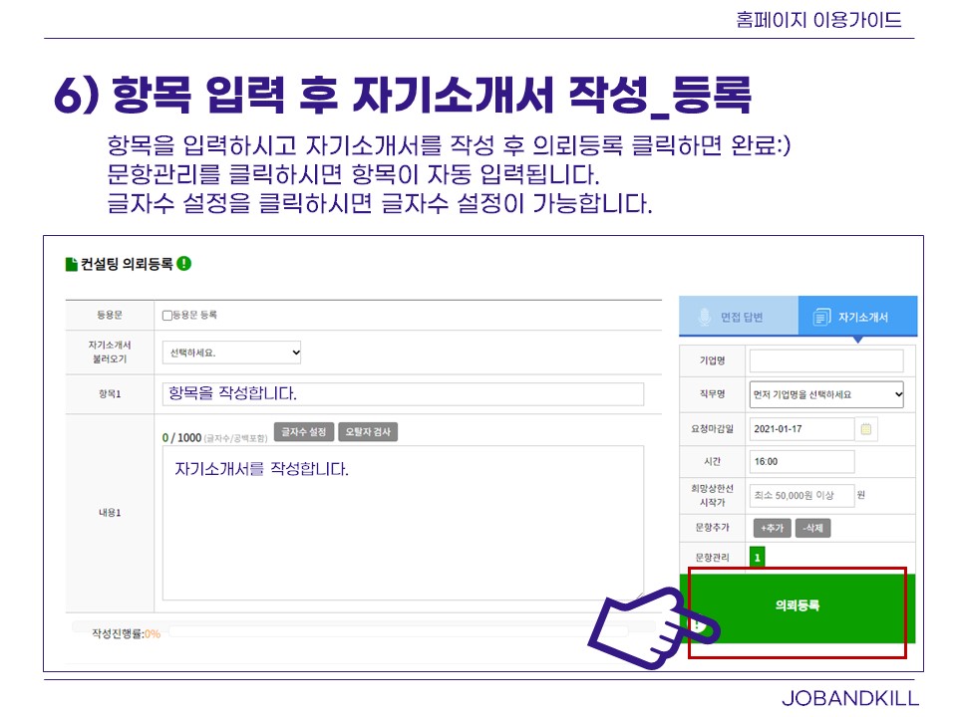This screenshot has width=957, height=717.
Task: Click the green 문항관리 number 1 button
Action: click(757, 558)
